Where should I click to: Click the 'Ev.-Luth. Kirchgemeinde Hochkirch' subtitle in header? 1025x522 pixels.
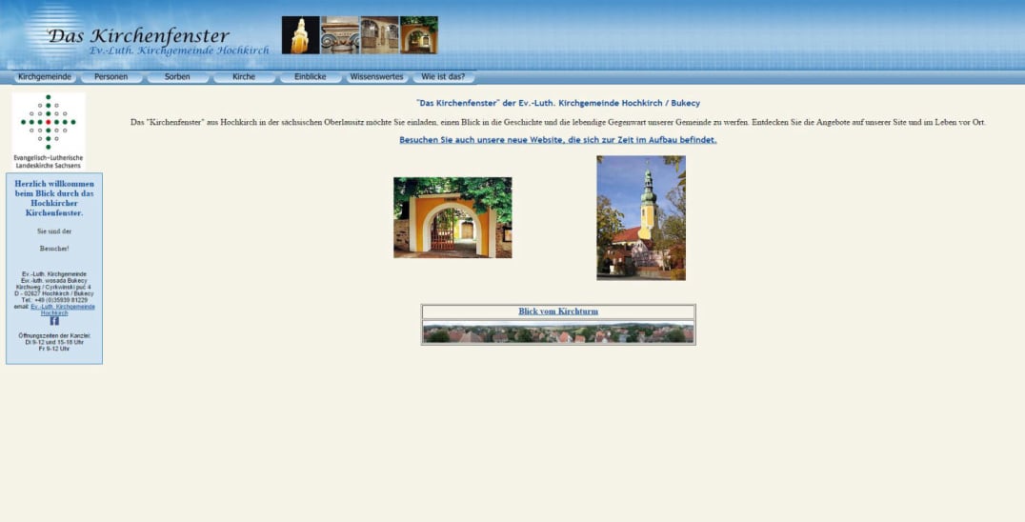(x=179, y=50)
